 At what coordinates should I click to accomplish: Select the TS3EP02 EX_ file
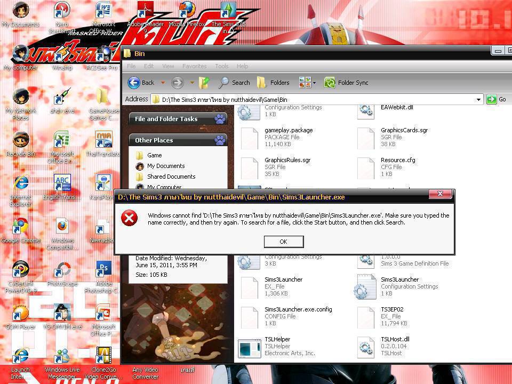tap(382, 316)
